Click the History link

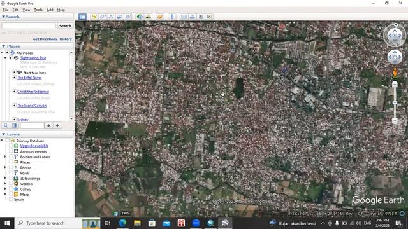tap(66, 39)
